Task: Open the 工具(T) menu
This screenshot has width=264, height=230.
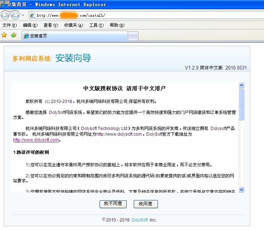Action: coord(96,25)
